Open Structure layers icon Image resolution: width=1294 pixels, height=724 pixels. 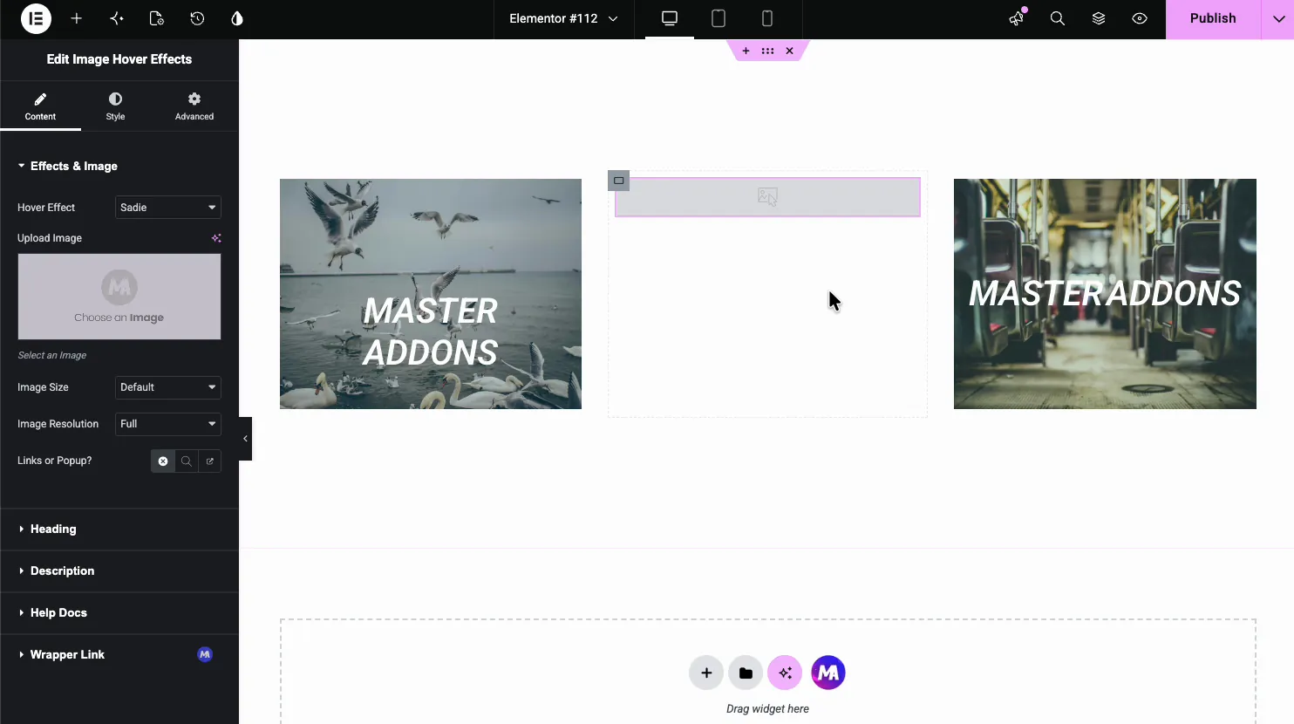1099,18
